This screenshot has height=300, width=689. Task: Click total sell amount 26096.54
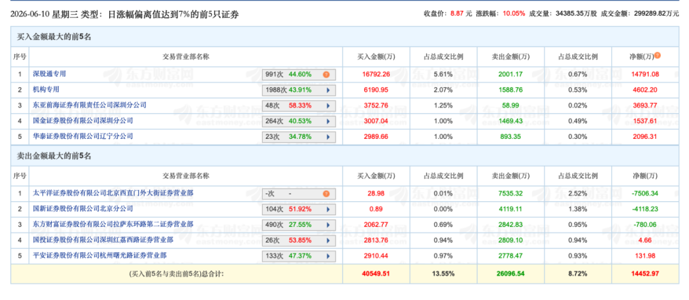coord(510,274)
